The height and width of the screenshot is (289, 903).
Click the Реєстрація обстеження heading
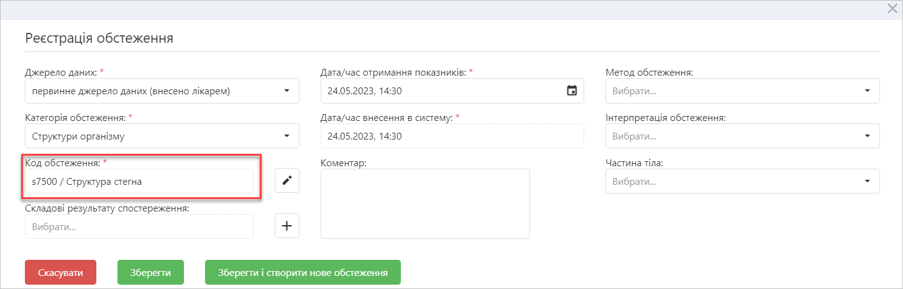pyautogui.click(x=99, y=38)
